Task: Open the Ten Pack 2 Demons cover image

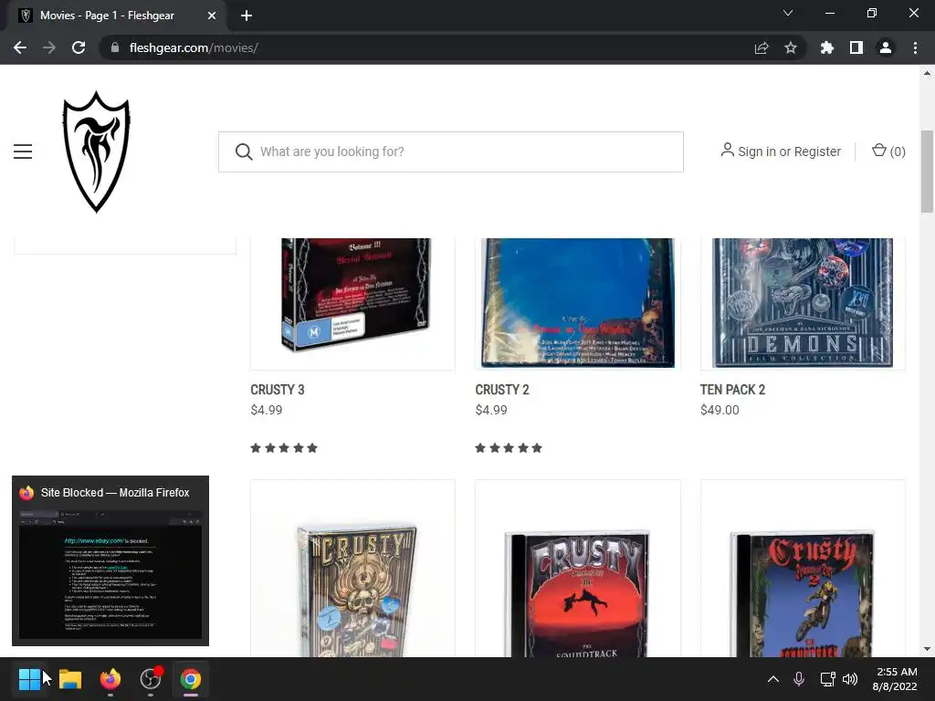Action: [803, 302]
